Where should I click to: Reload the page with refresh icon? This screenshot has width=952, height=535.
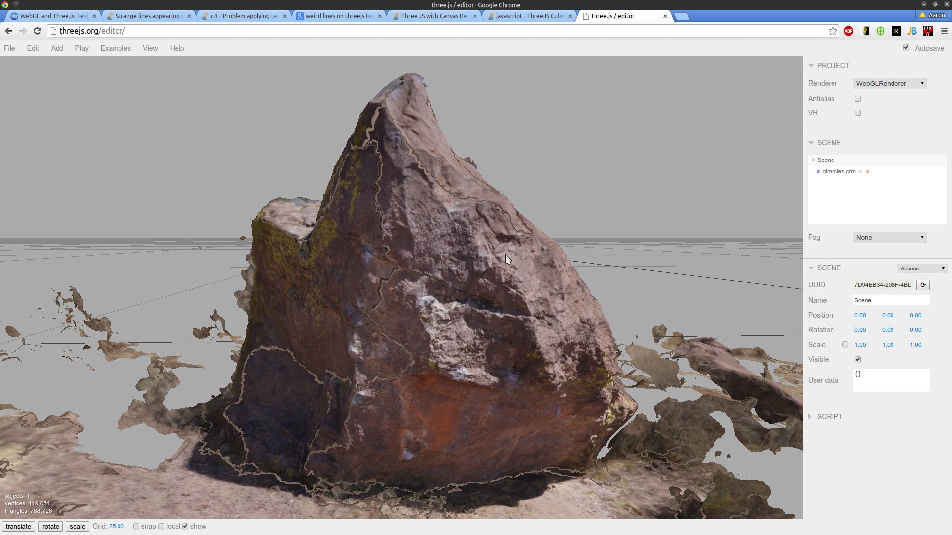37,31
